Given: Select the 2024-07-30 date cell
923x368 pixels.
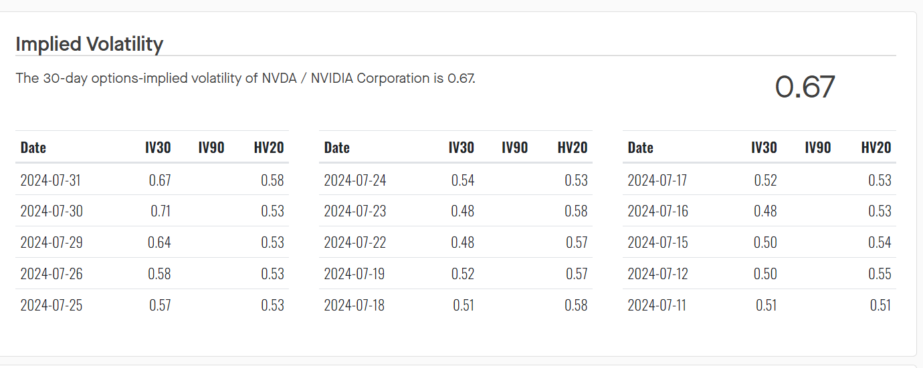Looking at the screenshot, I should [x=51, y=212].
